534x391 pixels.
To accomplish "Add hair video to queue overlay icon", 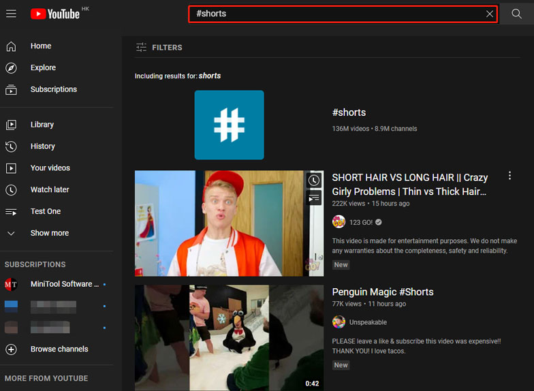I will (x=314, y=198).
